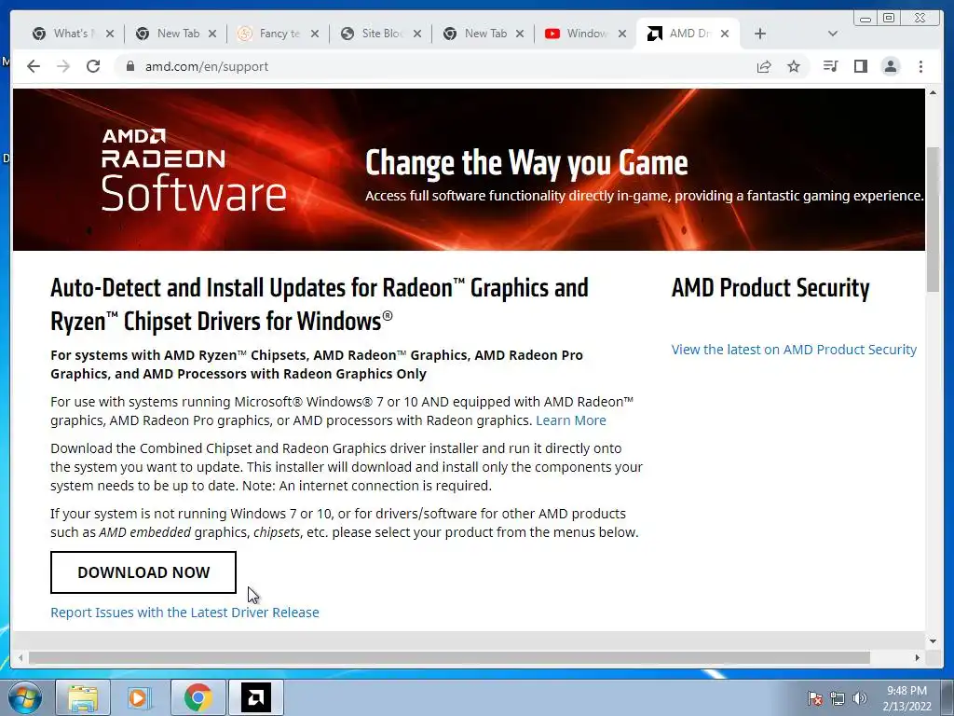This screenshot has width=954, height=716.
Task: Click the Chrome taskbar icon
Action: [x=198, y=697]
